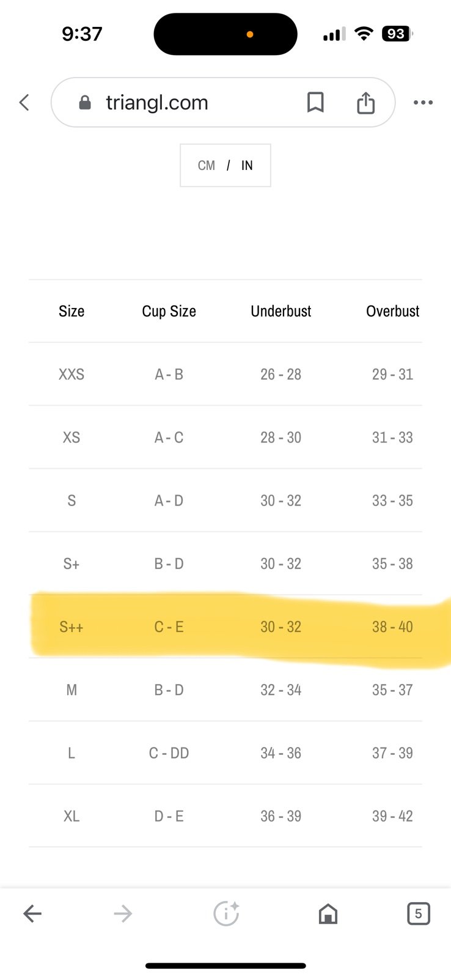Tap the battery indicator in status bar
Viewport: 451px width, 978px height.
(x=397, y=34)
